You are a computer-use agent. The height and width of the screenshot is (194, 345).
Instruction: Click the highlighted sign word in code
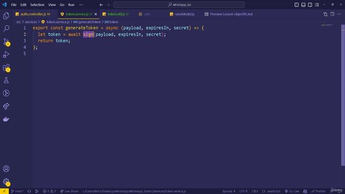[88, 34]
